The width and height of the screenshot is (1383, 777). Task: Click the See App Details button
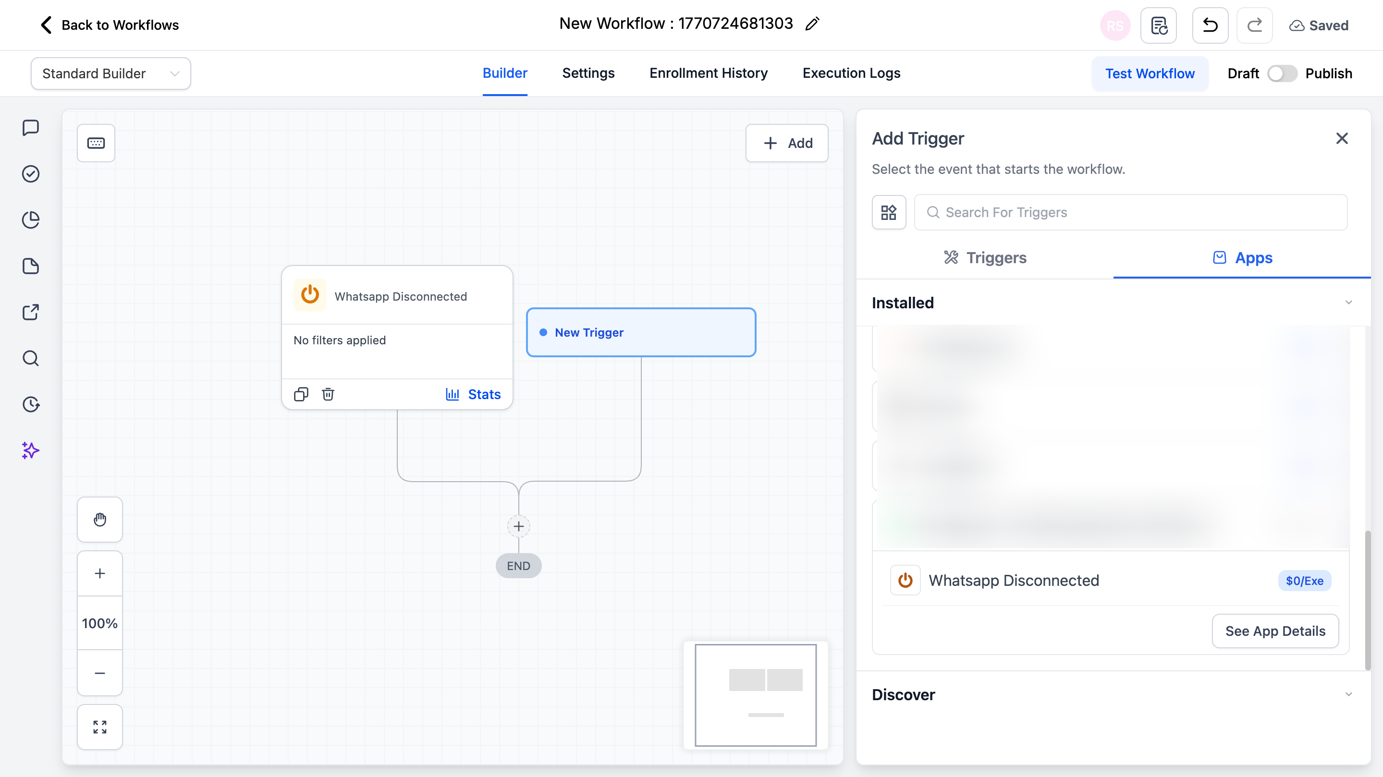coord(1275,631)
